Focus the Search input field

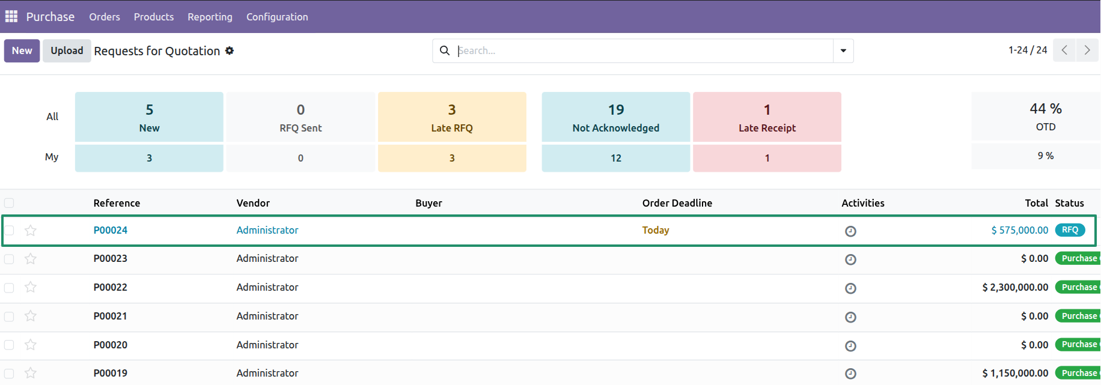643,51
